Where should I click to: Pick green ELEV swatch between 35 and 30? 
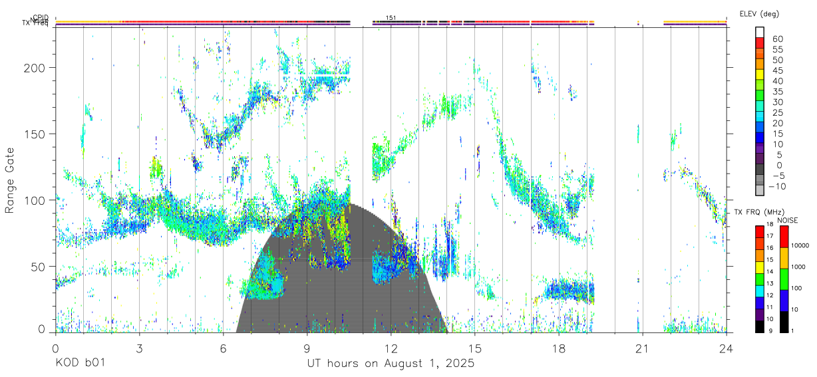760,95
